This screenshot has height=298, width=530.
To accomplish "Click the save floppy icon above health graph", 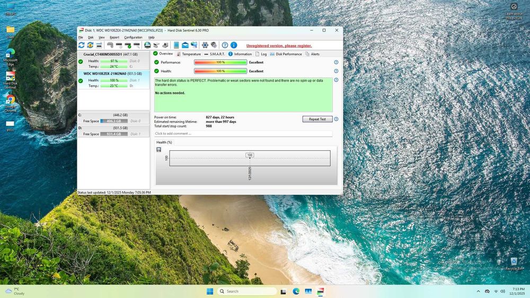I will (159, 149).
